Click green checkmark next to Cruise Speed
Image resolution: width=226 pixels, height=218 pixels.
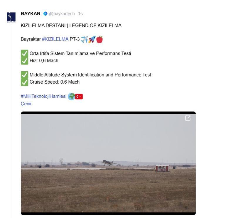[24, 82]
